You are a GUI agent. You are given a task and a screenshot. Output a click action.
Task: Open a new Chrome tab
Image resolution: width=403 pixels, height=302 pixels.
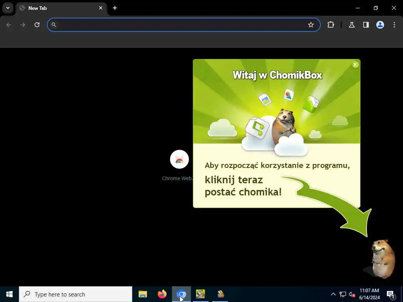coord(115,8)
